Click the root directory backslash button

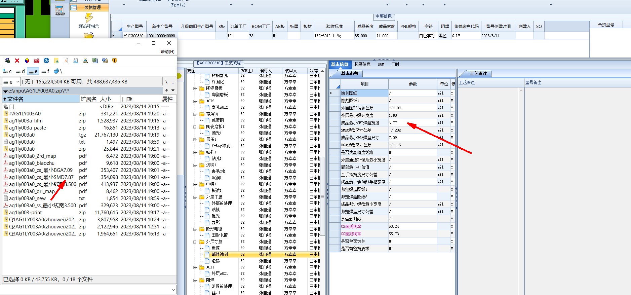point(166,82)
